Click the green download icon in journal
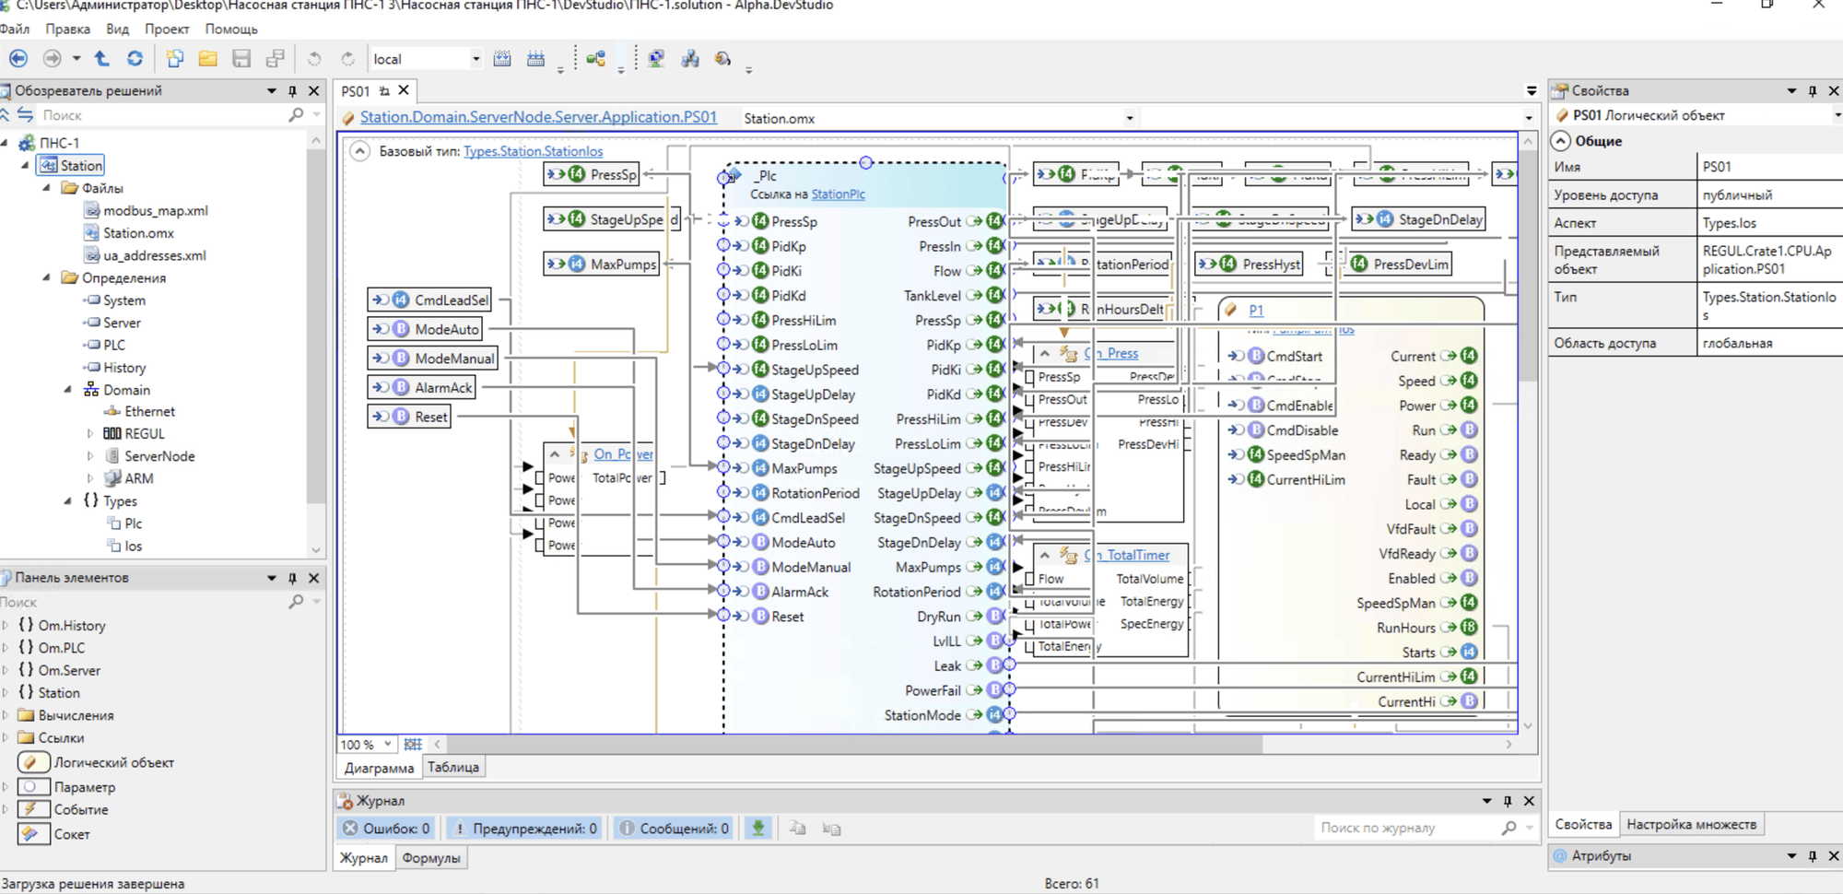Viewport: 1843px width, 894px height. (757, 829)
